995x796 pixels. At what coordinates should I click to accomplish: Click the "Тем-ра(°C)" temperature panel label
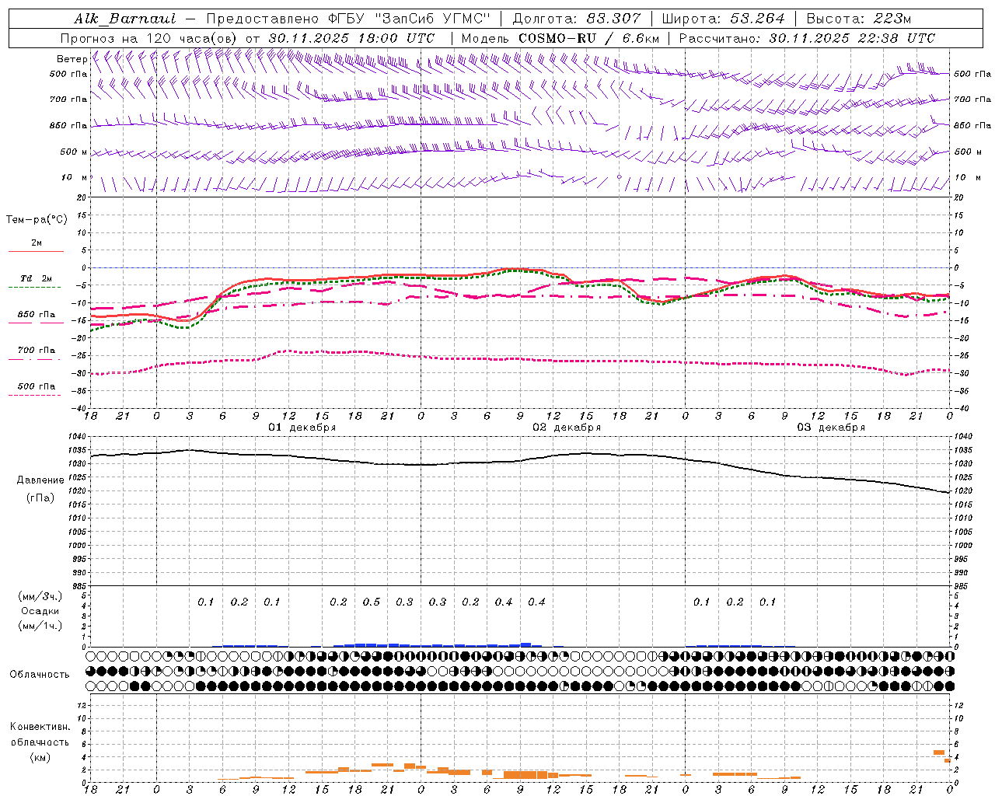[x=37, y=220]
